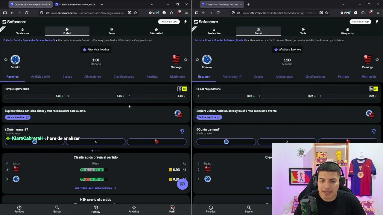Toggle the bookmark star in right address bar
The width and height of the screenshot is (383, 215).
tap(327, 13)
